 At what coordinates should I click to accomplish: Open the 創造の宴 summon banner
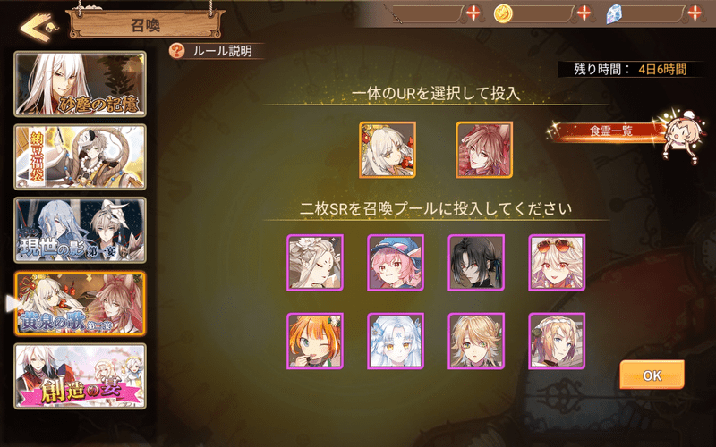click(81, 375)
